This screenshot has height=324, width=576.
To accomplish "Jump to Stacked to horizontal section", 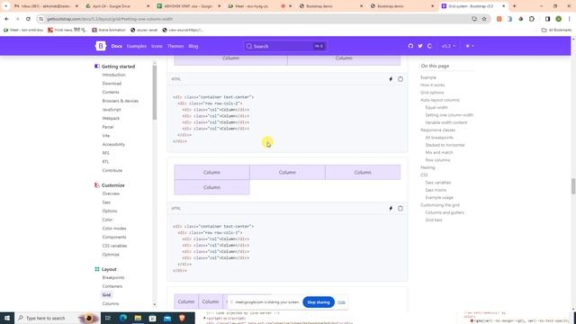I will click(445, 145).
